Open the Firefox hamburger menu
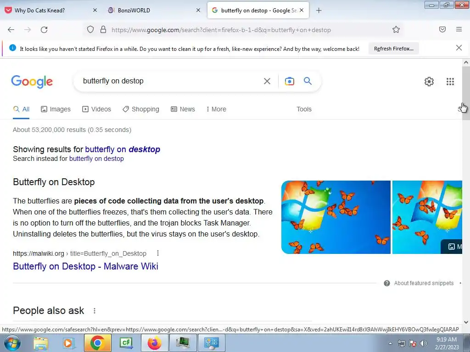Screen dimensions: 470x352 [459, 29]
